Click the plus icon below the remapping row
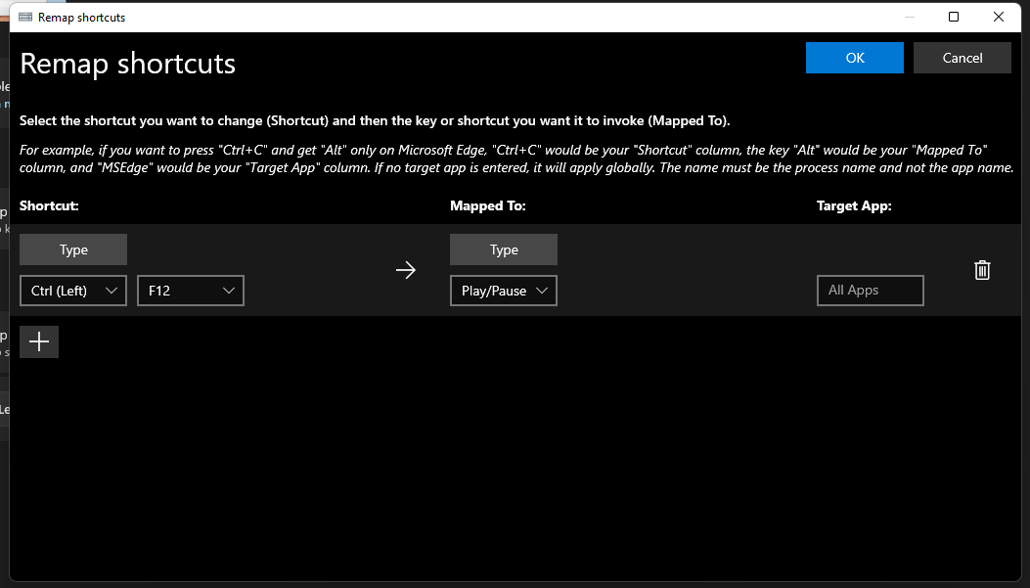 [x=38, y=340]
